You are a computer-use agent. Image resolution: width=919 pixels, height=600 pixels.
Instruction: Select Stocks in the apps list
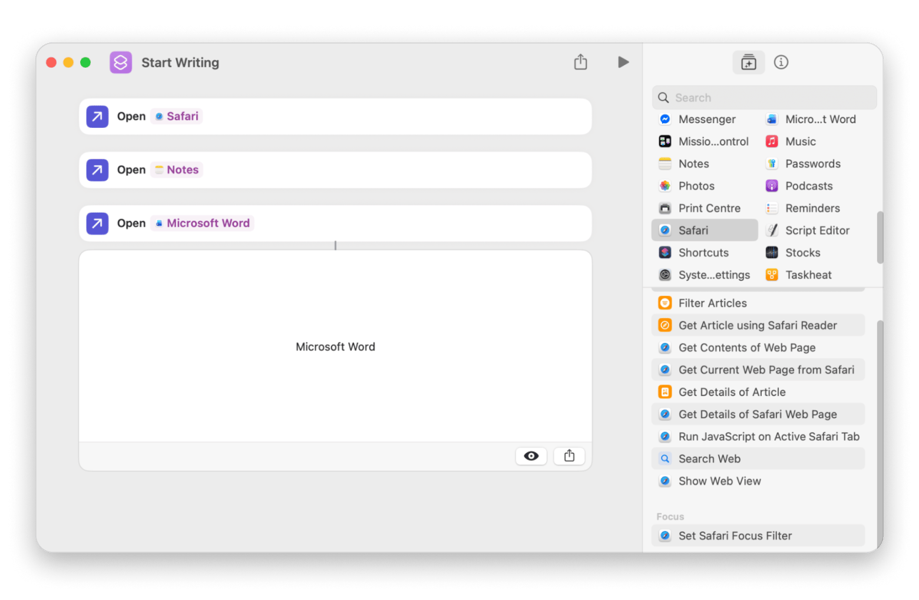pos(812,253)
